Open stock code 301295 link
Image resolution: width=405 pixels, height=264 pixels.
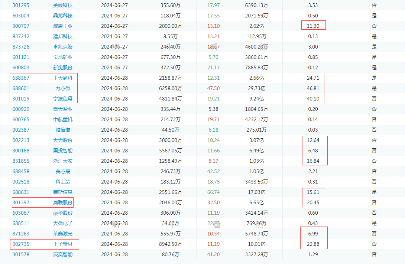(x=21, y=5)
